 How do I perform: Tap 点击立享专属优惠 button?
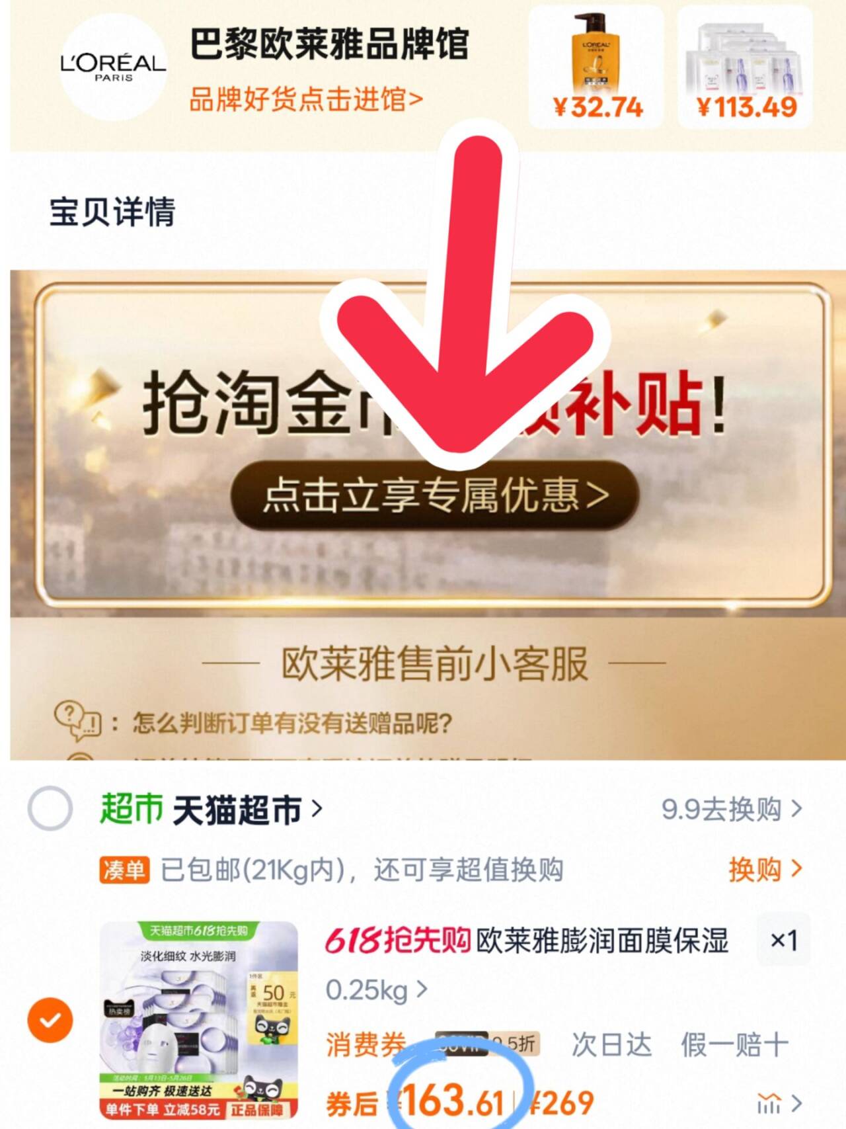pyautogui.click(x=435, y=495)
